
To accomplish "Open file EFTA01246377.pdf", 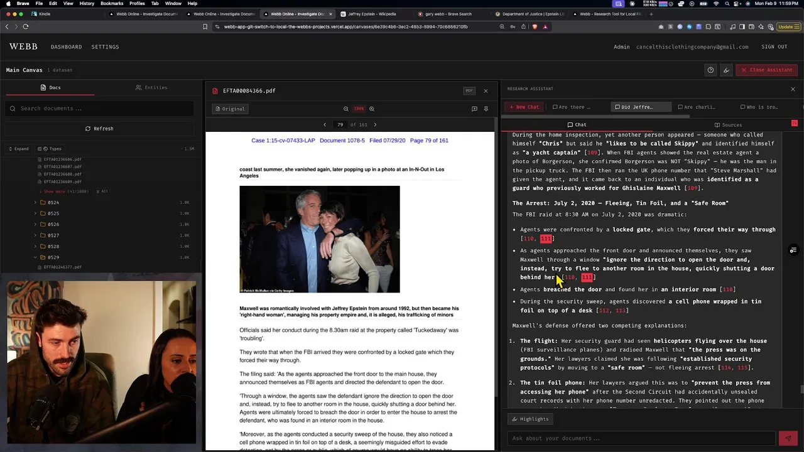I will [x=62, y=267].
